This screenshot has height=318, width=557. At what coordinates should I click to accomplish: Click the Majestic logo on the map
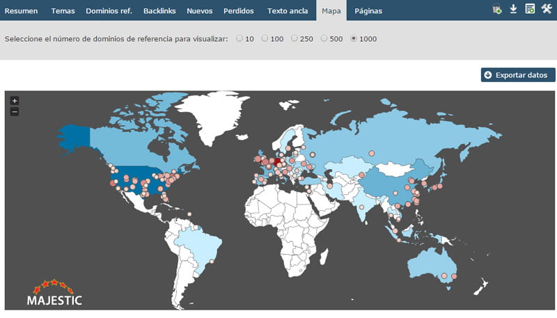pos(54,294)
